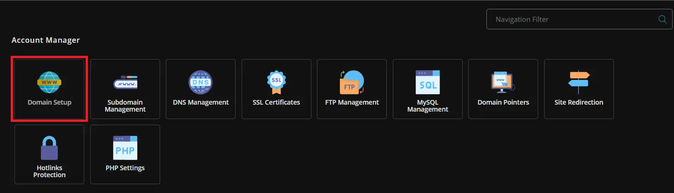This screenshot has width=674, height=193.
Task: Click the Subdomain Management label
Action: click(125, 106)
